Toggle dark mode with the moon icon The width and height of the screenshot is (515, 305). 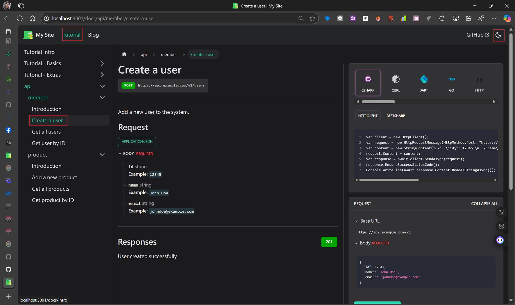(x=498, y=35)
